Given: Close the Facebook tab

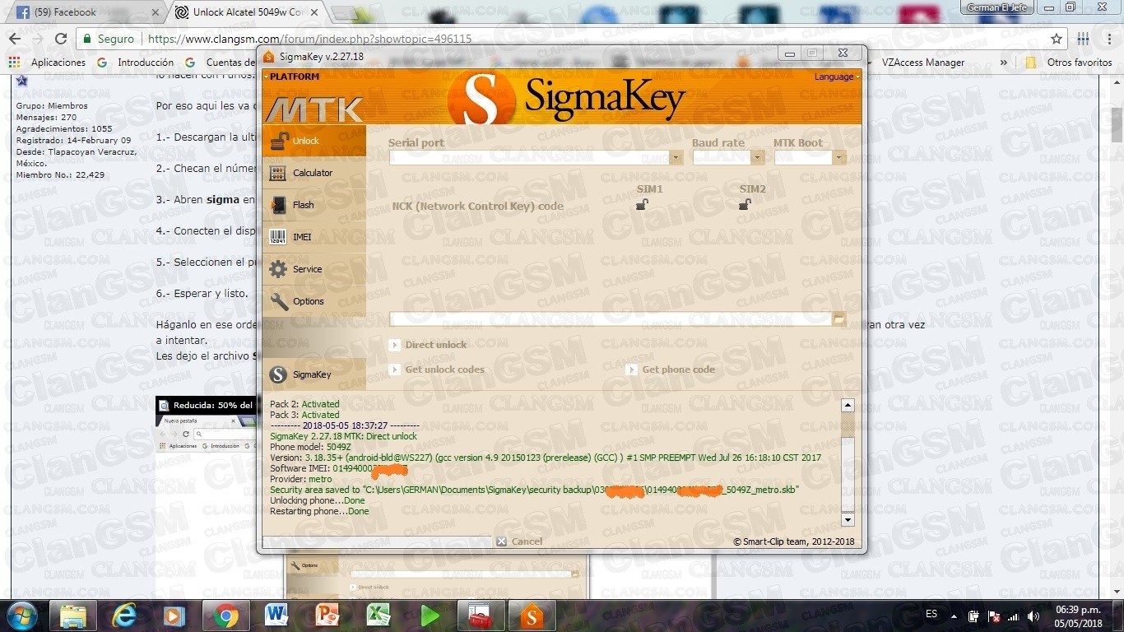Looking at the screenshot, I should (x=154, y=12).
